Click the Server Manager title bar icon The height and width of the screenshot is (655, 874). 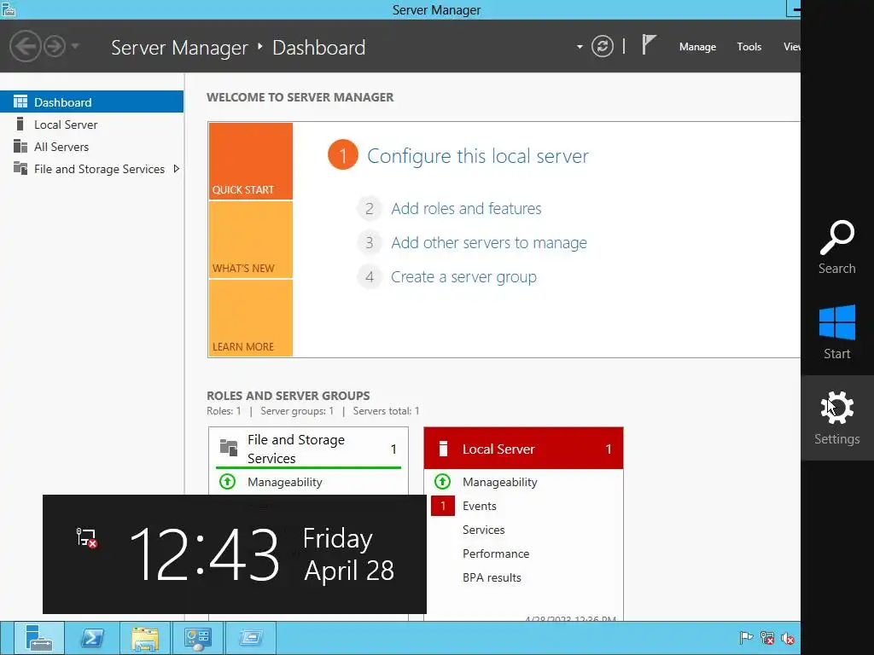(9, 9)
